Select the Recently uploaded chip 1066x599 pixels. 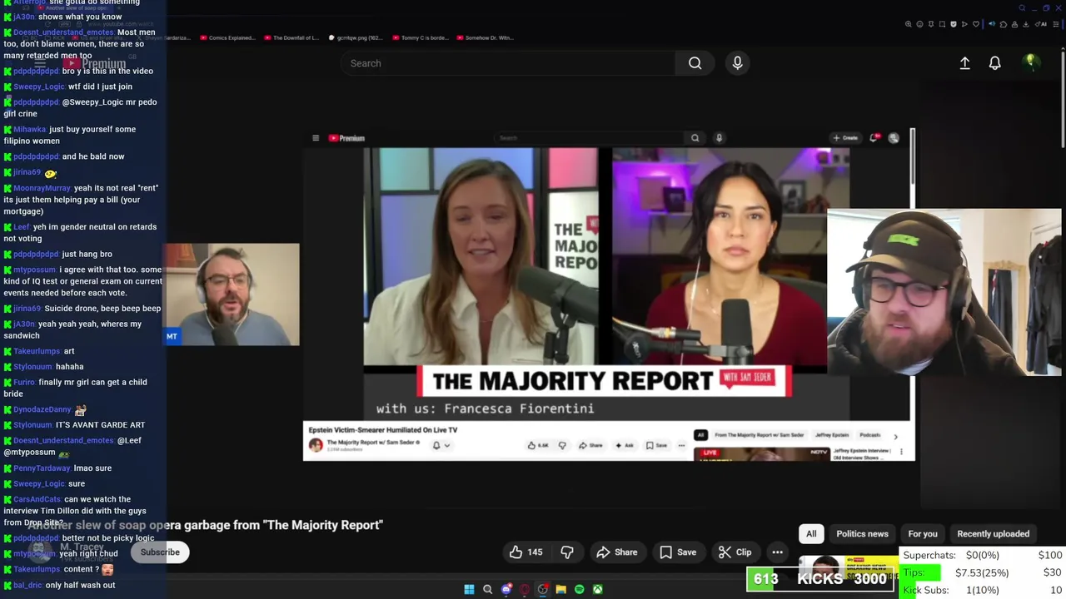[x=993, y=534]
